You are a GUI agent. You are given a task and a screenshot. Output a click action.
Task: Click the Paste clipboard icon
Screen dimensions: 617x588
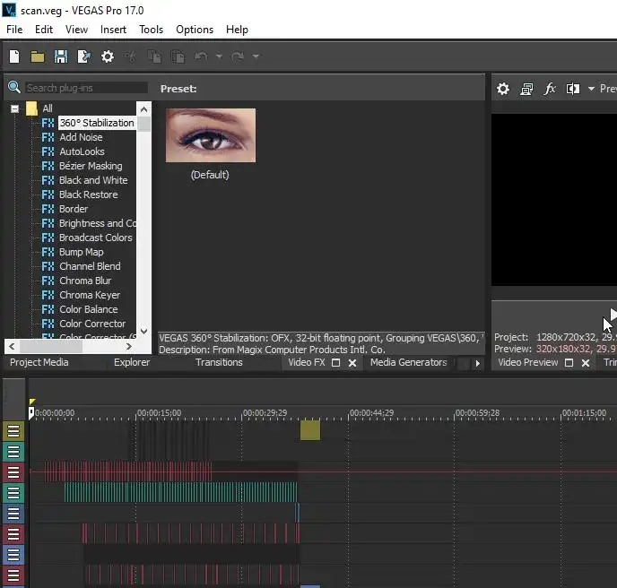coord(178,56)
